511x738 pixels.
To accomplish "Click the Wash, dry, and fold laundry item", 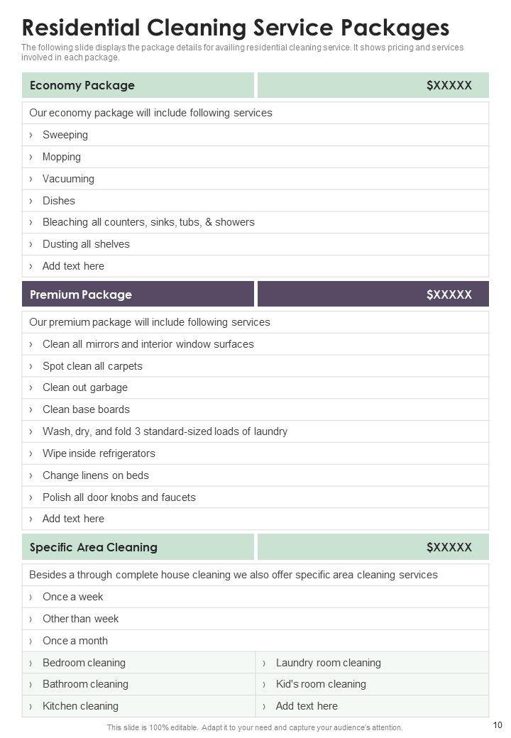I will [x=165, y=431].
